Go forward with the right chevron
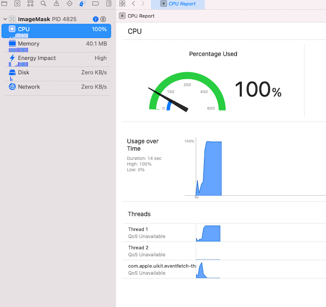Image resolution: width=326 pixels, height=307 pixels. 143,3
